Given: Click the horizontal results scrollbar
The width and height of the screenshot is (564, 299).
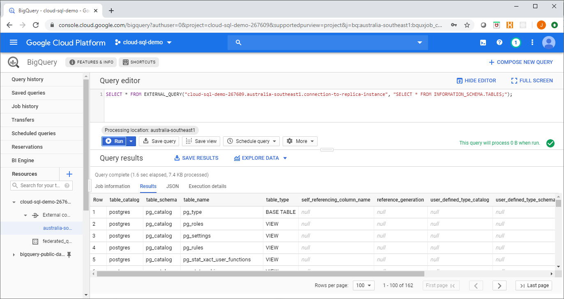Looking at the screenshot, I should [x=260, y=274].
